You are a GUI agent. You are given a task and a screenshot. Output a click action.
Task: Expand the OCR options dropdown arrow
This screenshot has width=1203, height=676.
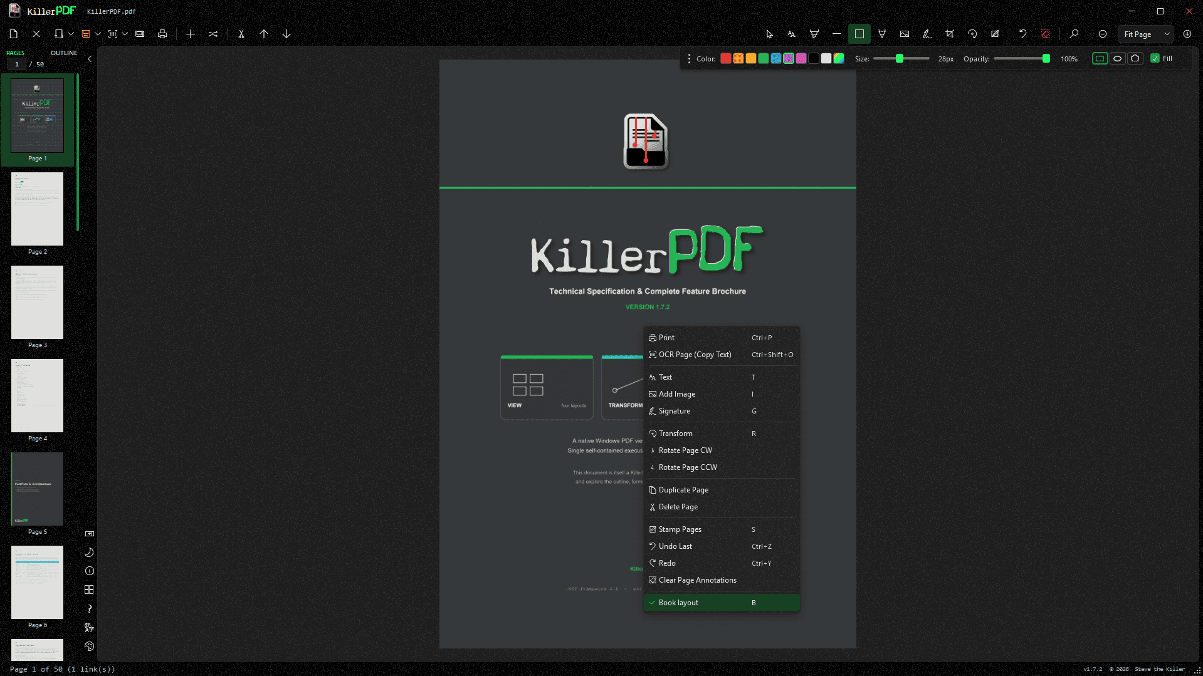pos(125,34)
